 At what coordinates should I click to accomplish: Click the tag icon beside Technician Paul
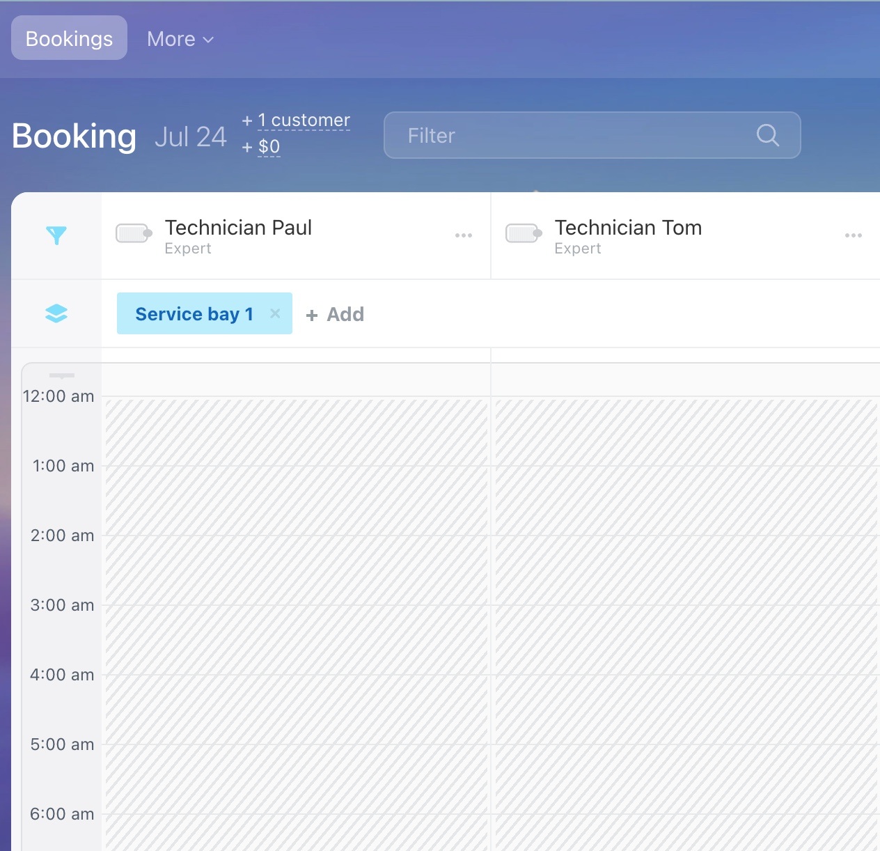134,233
